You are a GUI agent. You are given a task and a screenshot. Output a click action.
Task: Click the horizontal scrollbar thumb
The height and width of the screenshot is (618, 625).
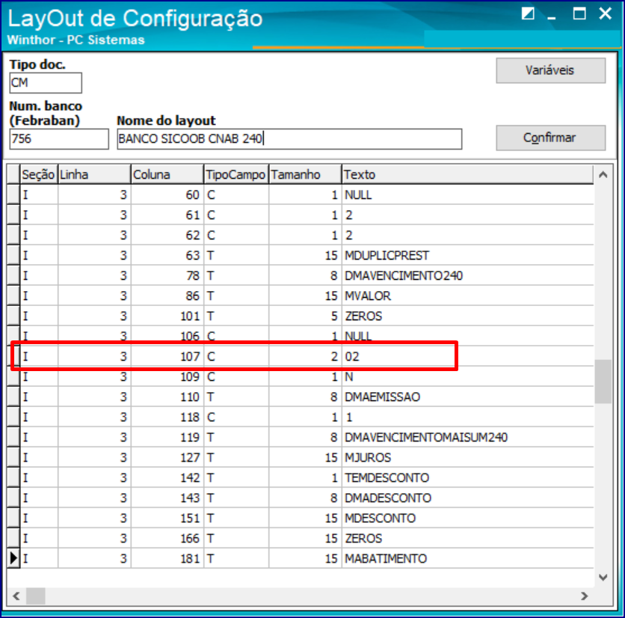[36, 596]
